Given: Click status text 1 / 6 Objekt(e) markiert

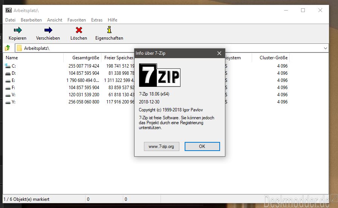Looking at the screenshot, I should point(26,199).
